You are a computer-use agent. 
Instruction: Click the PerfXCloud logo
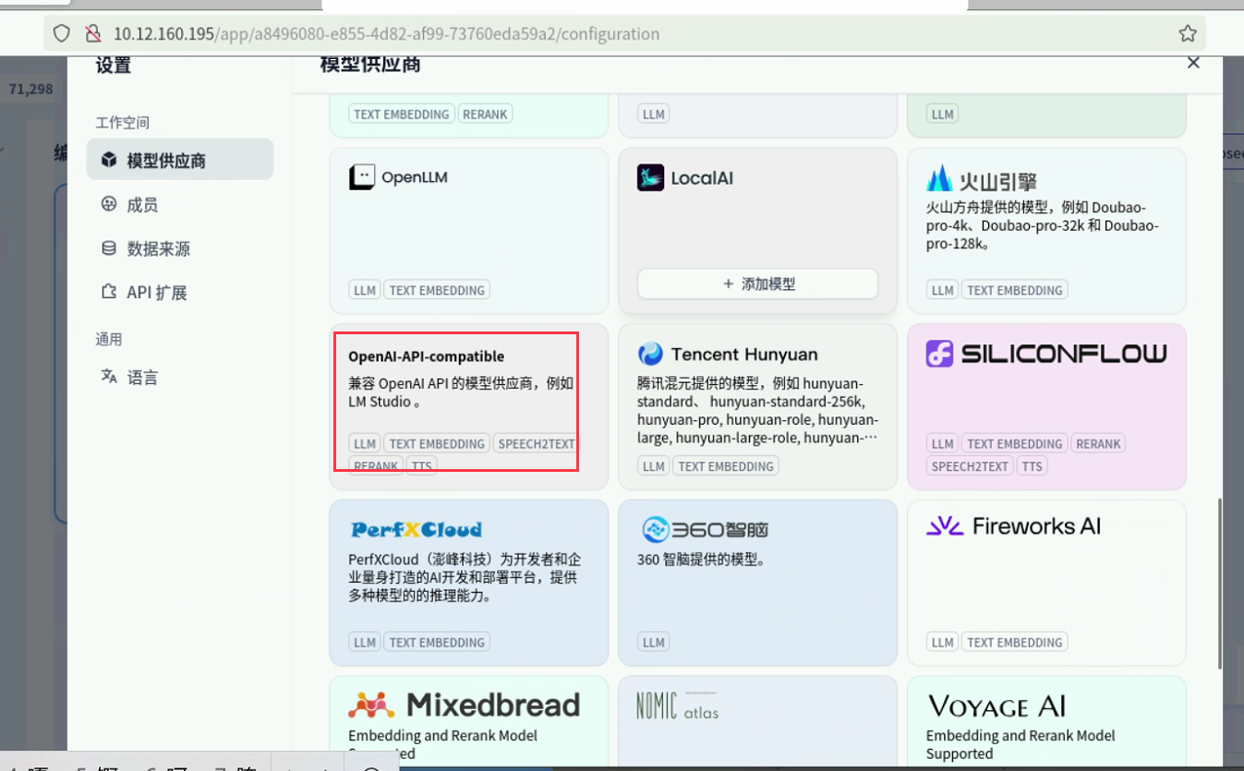(416, 529)
